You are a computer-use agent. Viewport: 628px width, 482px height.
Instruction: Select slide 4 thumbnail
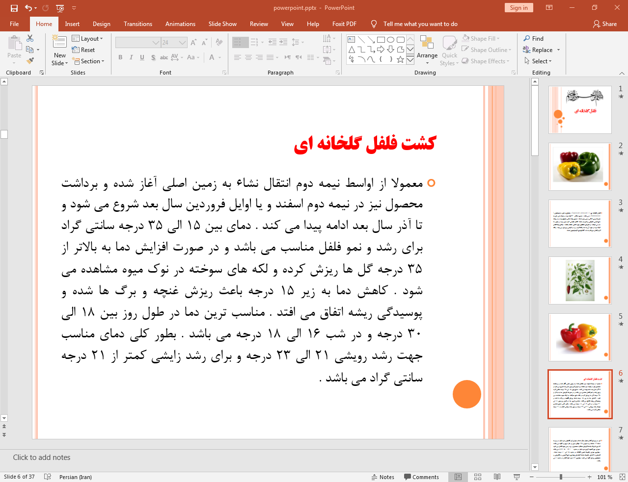click(x=580, y=281)
